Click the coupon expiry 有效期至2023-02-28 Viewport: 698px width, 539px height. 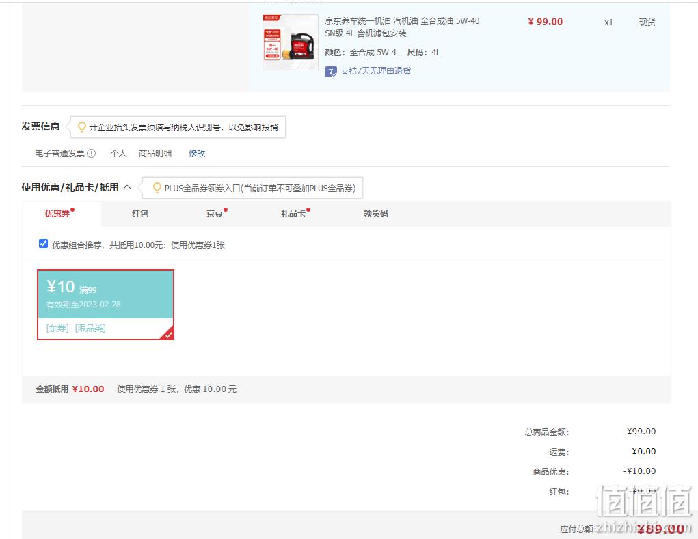[83, 305]
